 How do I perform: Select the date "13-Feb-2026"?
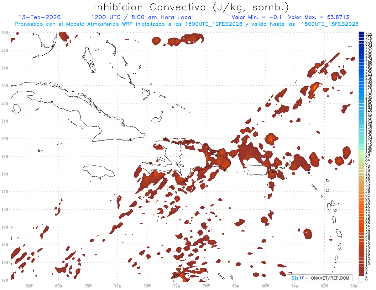coord(39,17)
